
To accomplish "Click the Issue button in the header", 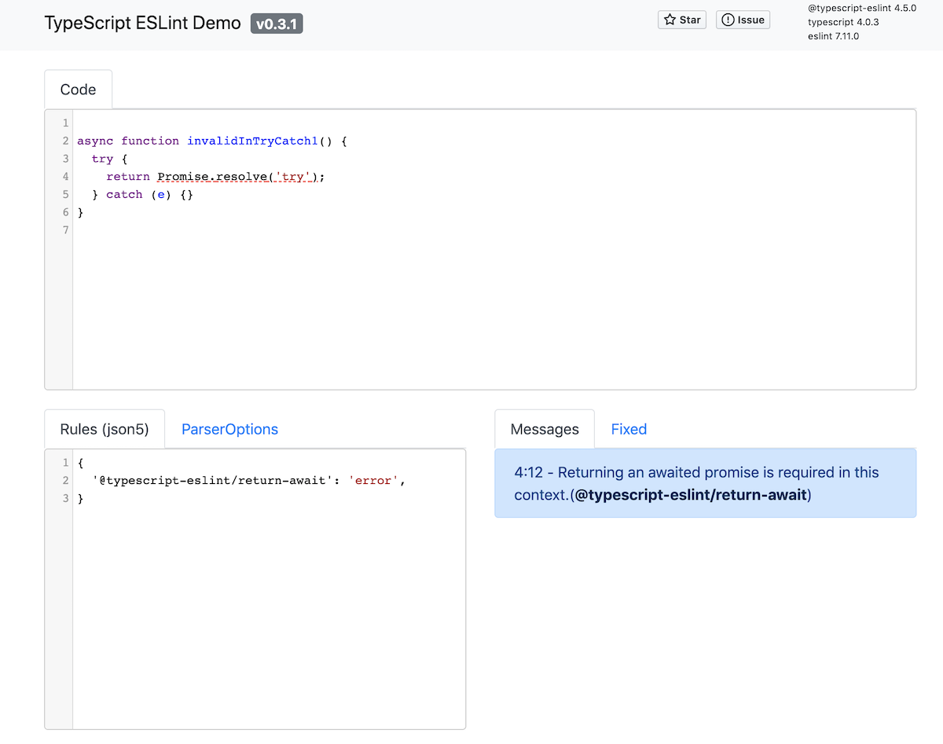I will click(743, 20).
